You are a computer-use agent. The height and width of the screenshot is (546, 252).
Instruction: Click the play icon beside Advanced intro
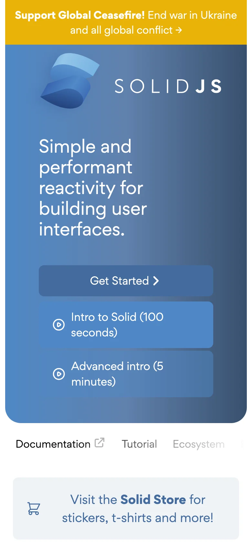(58, 374)
